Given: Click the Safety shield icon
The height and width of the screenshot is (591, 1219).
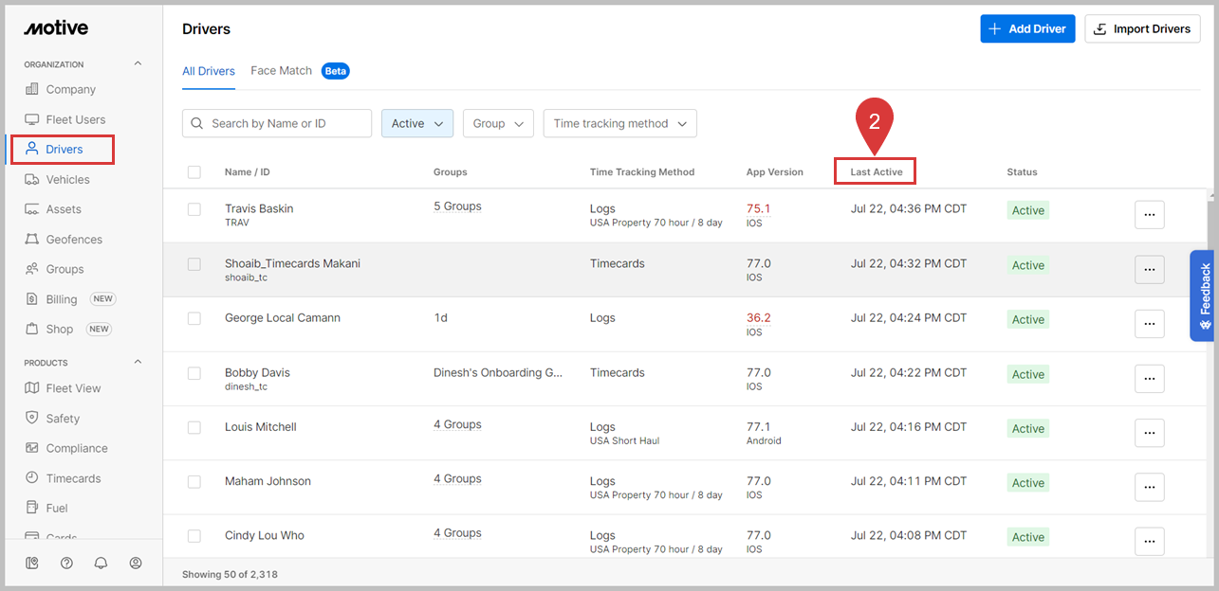Looking at the screenshot, I should point(32,418).
